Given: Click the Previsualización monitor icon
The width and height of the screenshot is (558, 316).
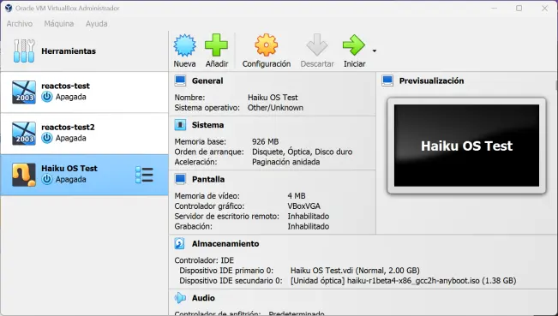Looking at the screenshot, I should pos(387,80).
